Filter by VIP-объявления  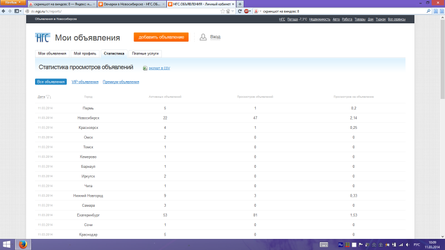(85, 82)
